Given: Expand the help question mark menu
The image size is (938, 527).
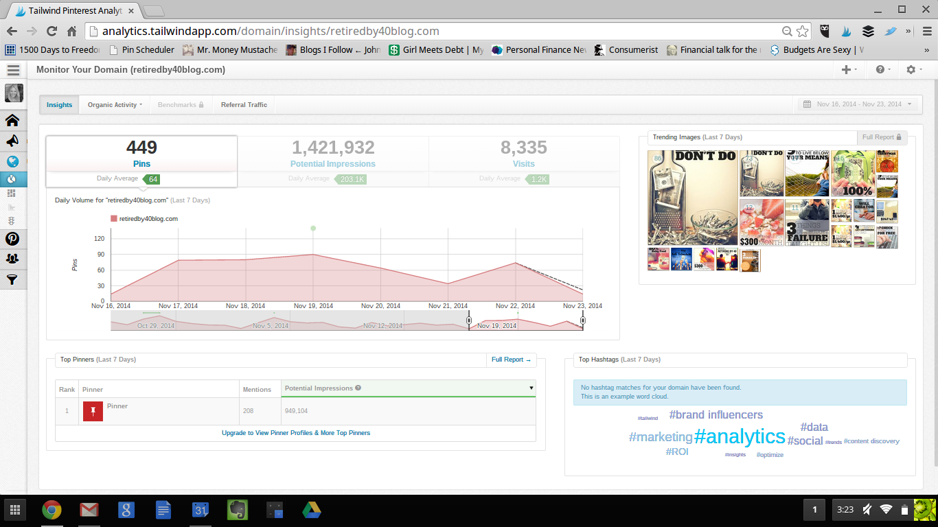Looking at the screenshot, I should 883,69.
